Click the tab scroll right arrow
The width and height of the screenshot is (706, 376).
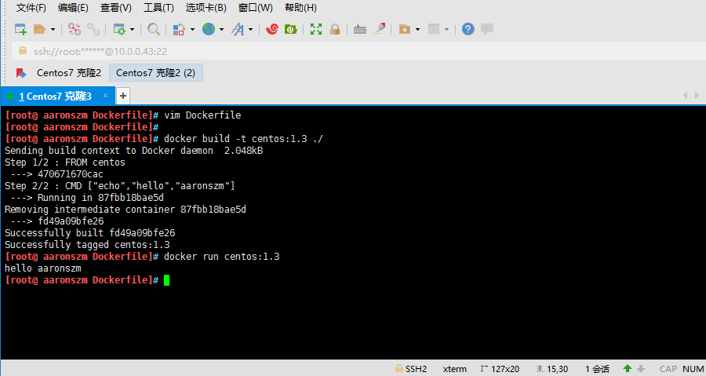[x=697, y=96]
